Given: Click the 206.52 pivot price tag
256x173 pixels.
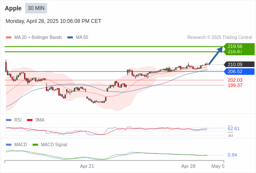Looking at the screenshot, I should pos(239,71).
